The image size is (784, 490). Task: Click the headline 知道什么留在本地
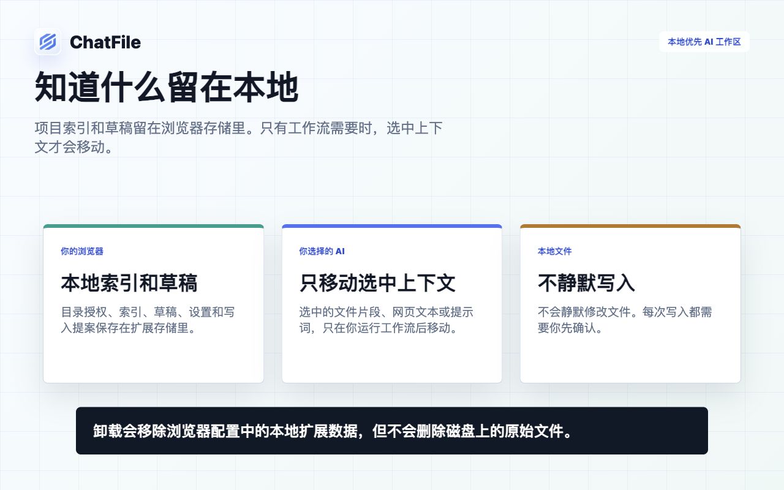tap(167, 88)
